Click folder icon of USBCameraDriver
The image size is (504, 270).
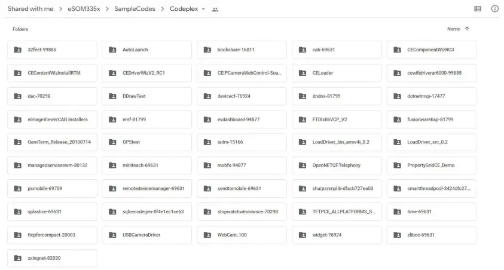pos(112,235)
